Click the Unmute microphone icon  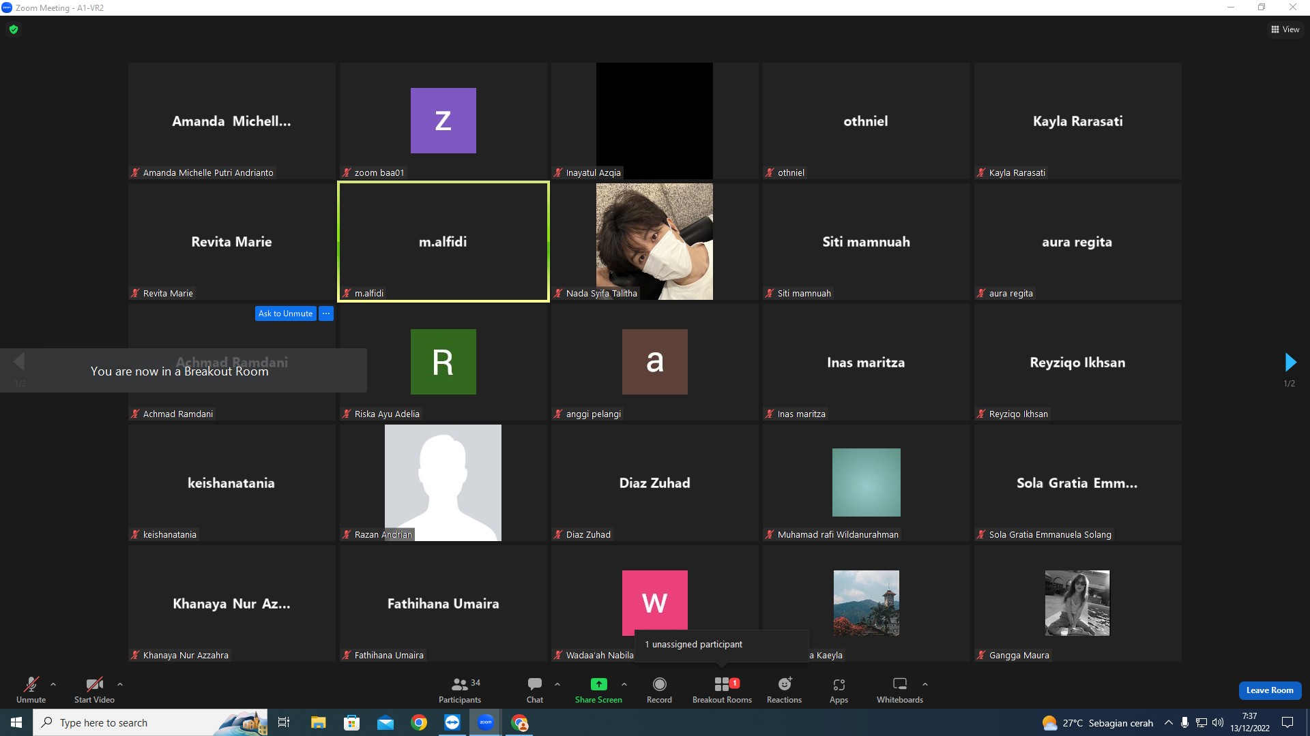tap(31, 684)
